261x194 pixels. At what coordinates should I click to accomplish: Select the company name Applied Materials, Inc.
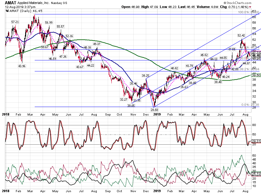click(33, 3)
